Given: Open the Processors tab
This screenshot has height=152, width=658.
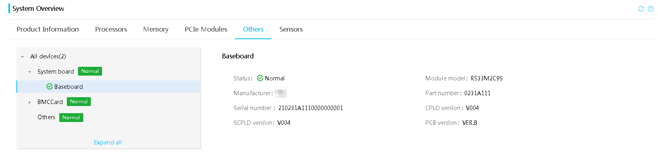Looking at the screenshot, I should pos(111,29).
